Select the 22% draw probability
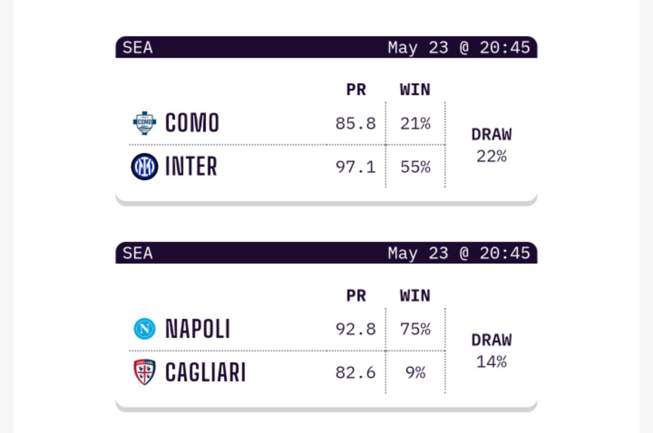This screenshot has width=653, height=433. (x=492, y=156)
